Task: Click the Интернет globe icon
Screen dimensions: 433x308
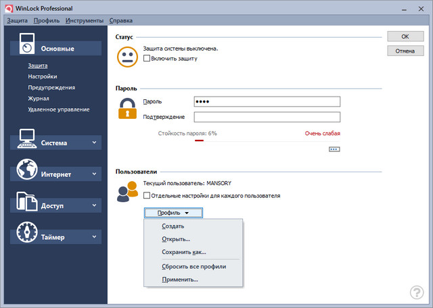Action: [x=27, y=170]
